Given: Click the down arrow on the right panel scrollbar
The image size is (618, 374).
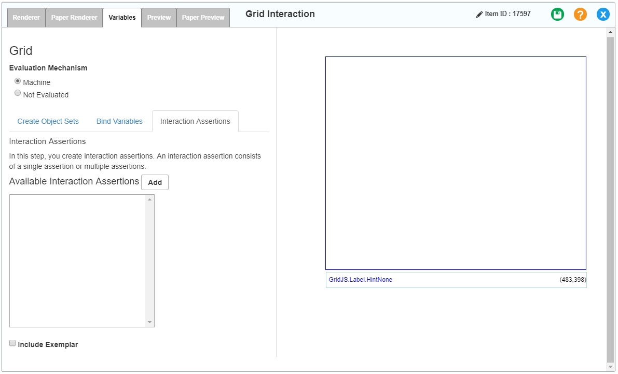Looking at the screenshot, I should point(610,366).
